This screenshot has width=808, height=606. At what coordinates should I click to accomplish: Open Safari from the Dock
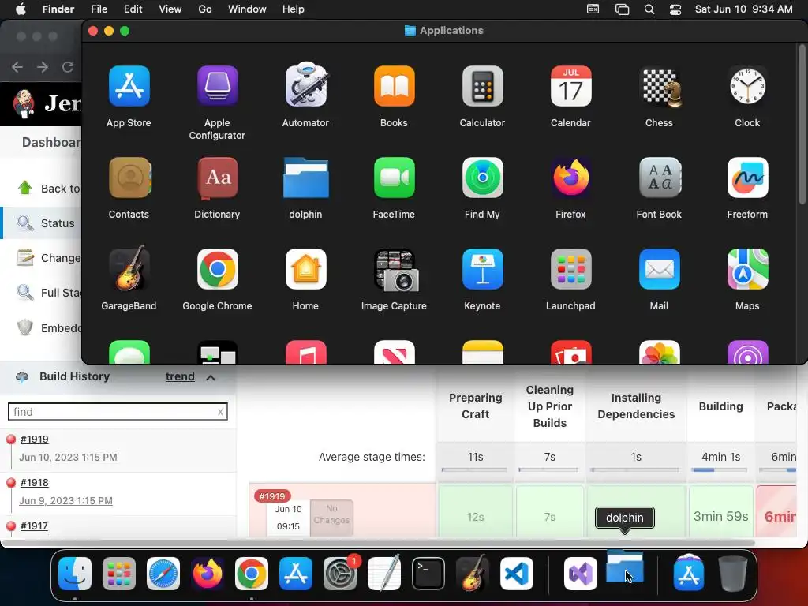(163, 573)
